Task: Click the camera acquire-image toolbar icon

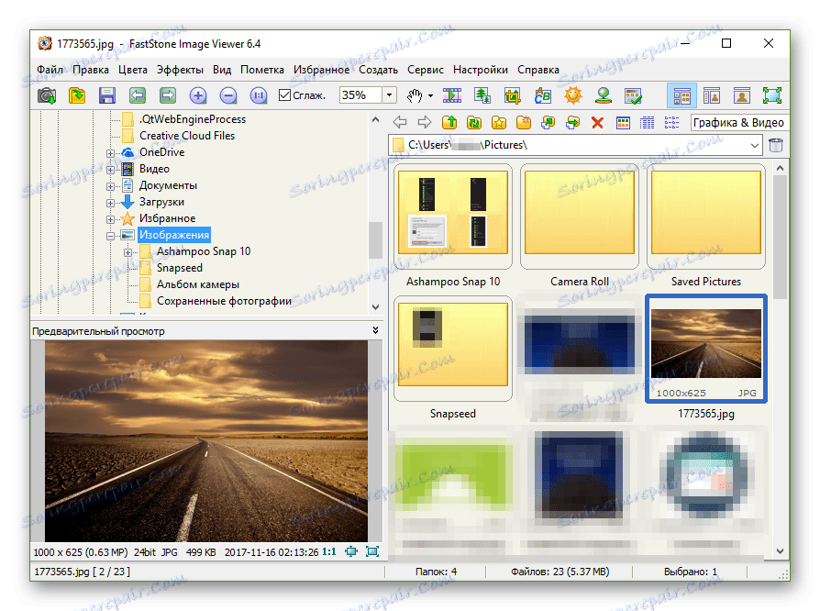Action: [x=46, y=95]
